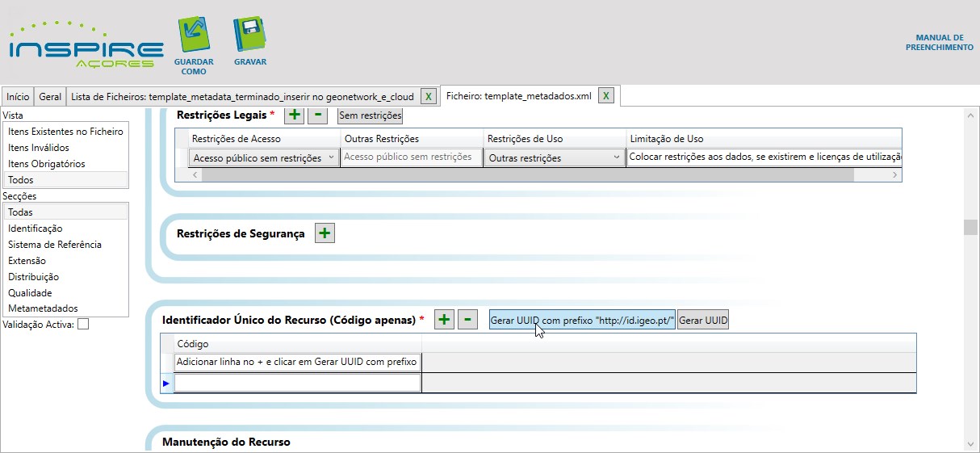This screenshot has height=453, width=980.
Task: Toggle the Validação Activa checkbox
Action: coord(83,325)
